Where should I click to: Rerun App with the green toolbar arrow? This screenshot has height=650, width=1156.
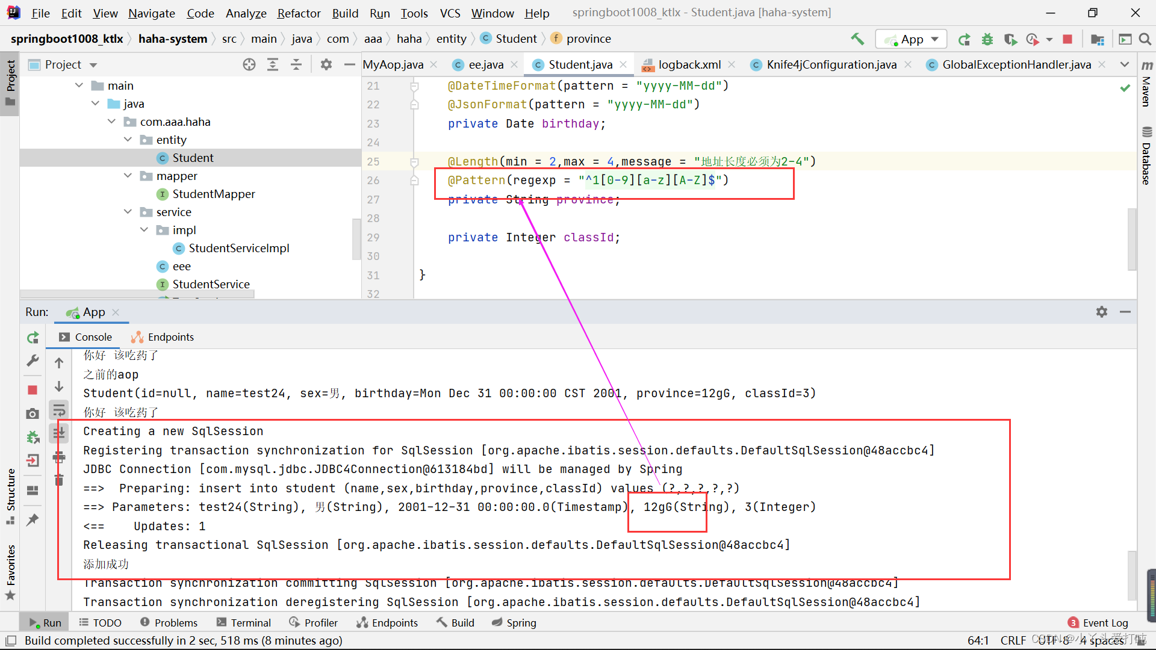pyautogui.click(x=964, y=39)
